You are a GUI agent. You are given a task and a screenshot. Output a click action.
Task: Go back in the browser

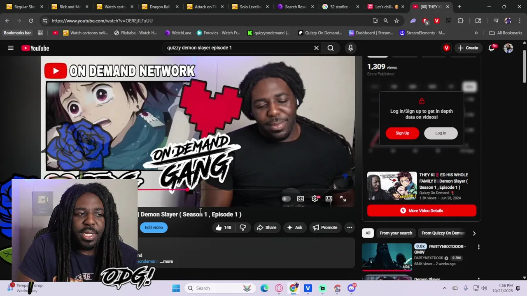coord(7,21)
